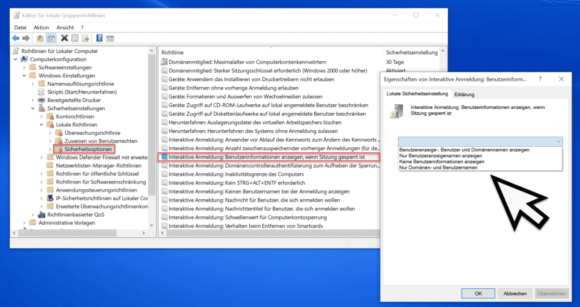Select 'Interaktive Anmeldung: Verhalten beim Entfernen von Smartcards'
This screenshot has width=580, height=307.
click(x=246, y=226)
